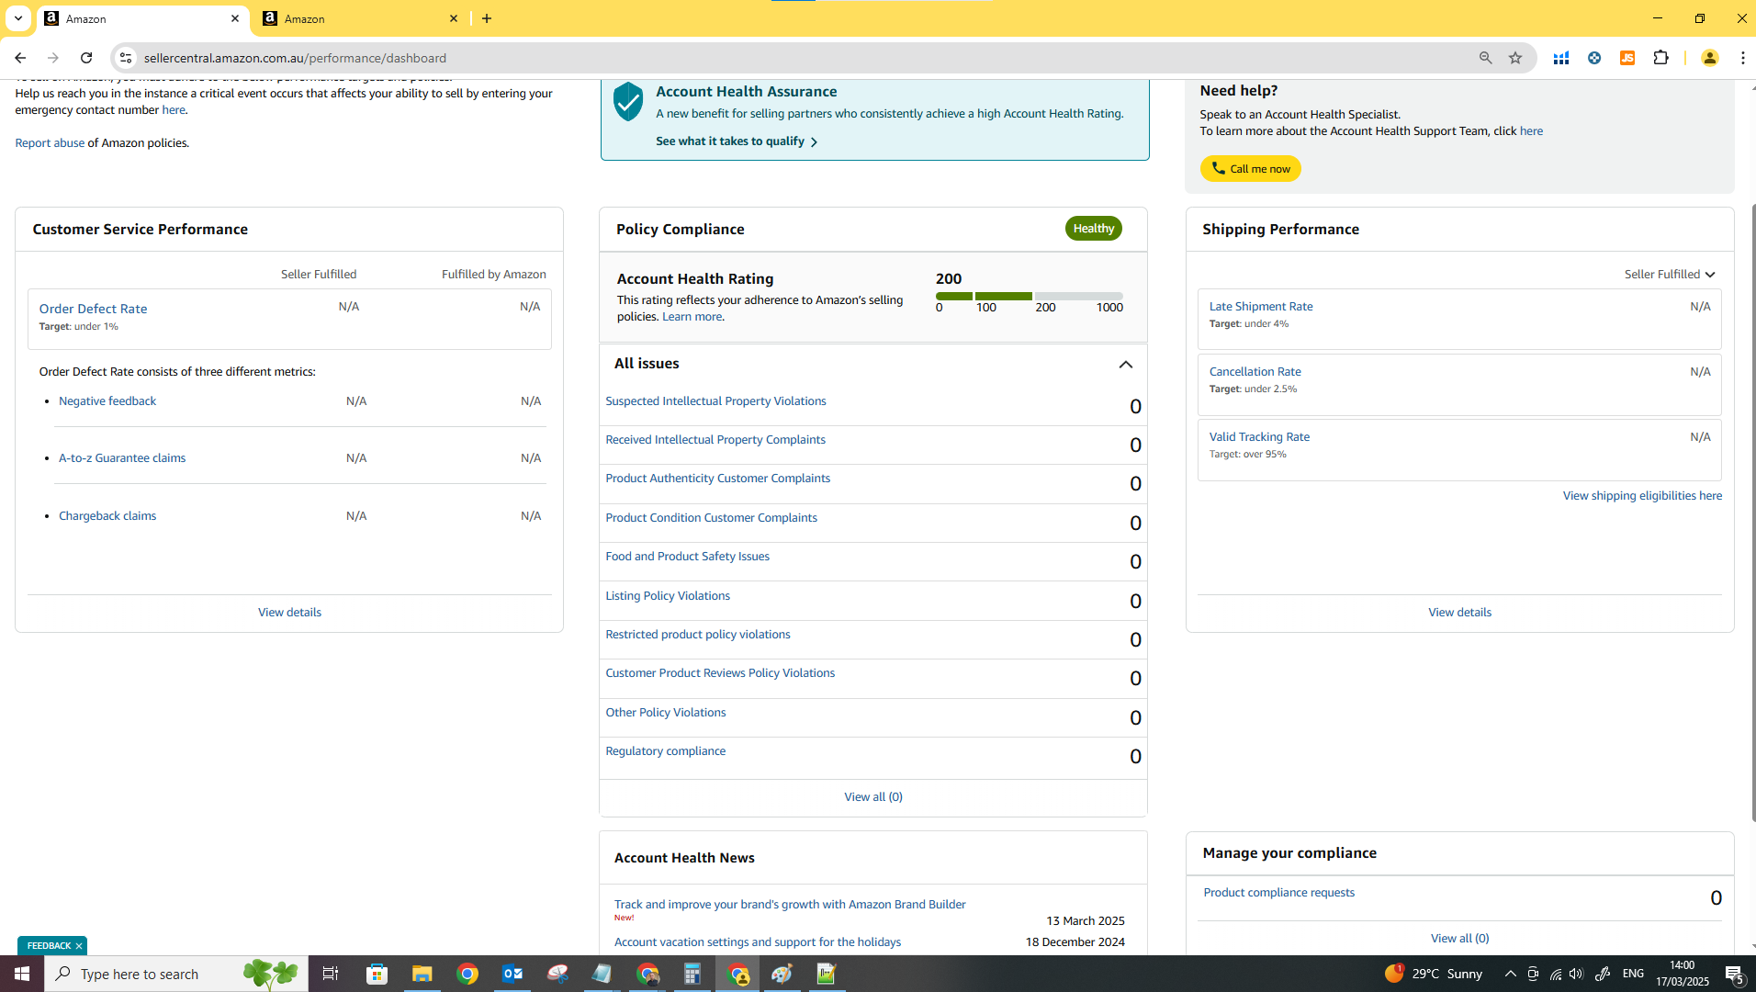Open Food and Product Safety Issues

coord(687,557)
